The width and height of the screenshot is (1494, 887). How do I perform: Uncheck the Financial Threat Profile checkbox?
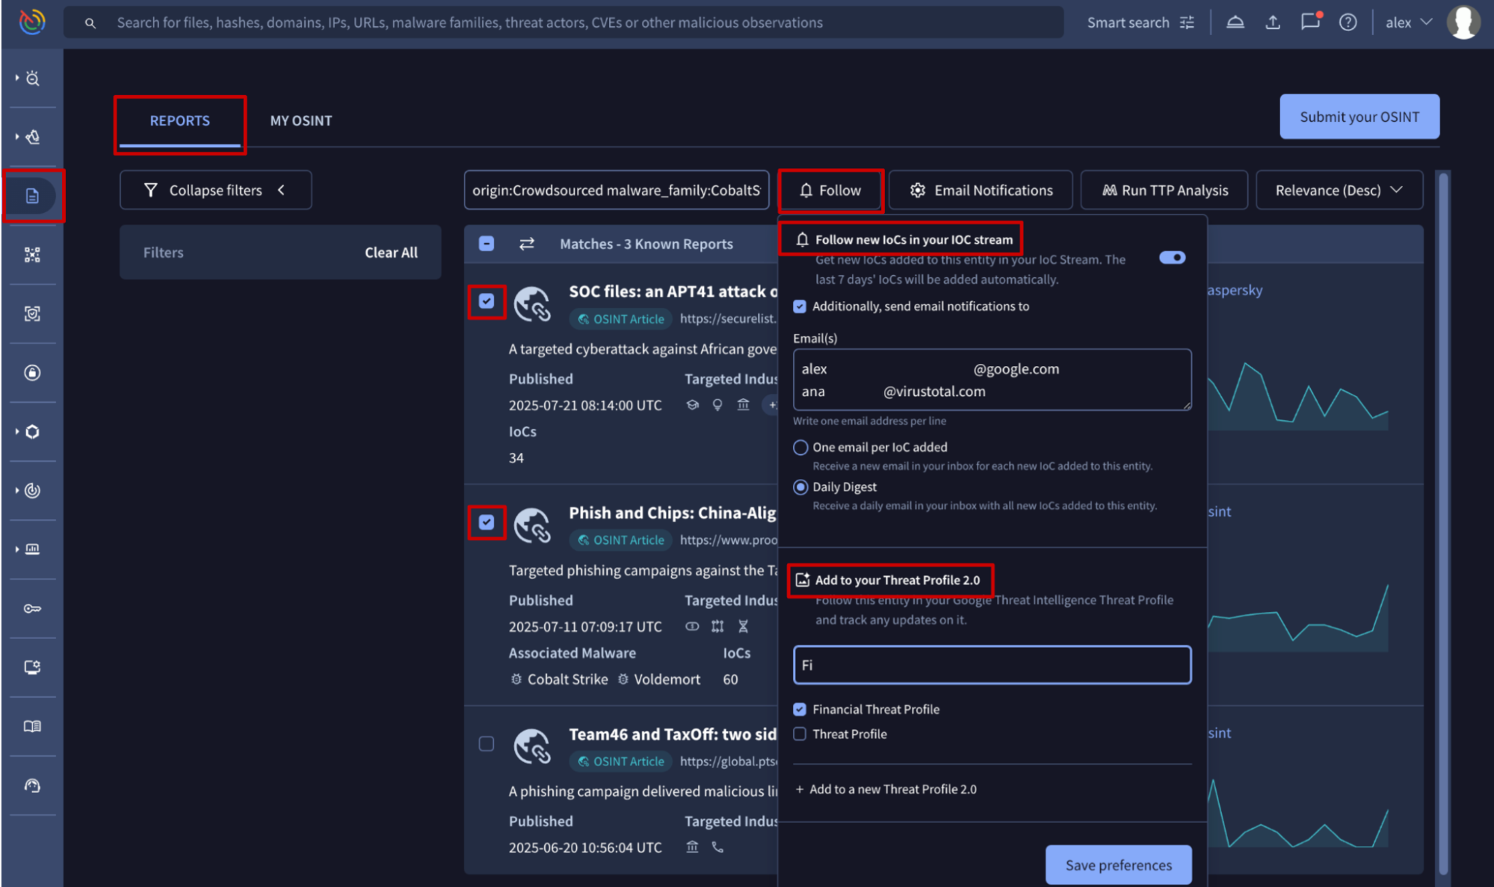coord(800,709)
